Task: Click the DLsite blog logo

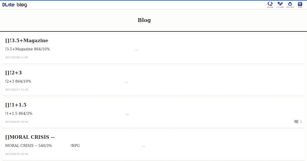Action: tap(15, 5)
